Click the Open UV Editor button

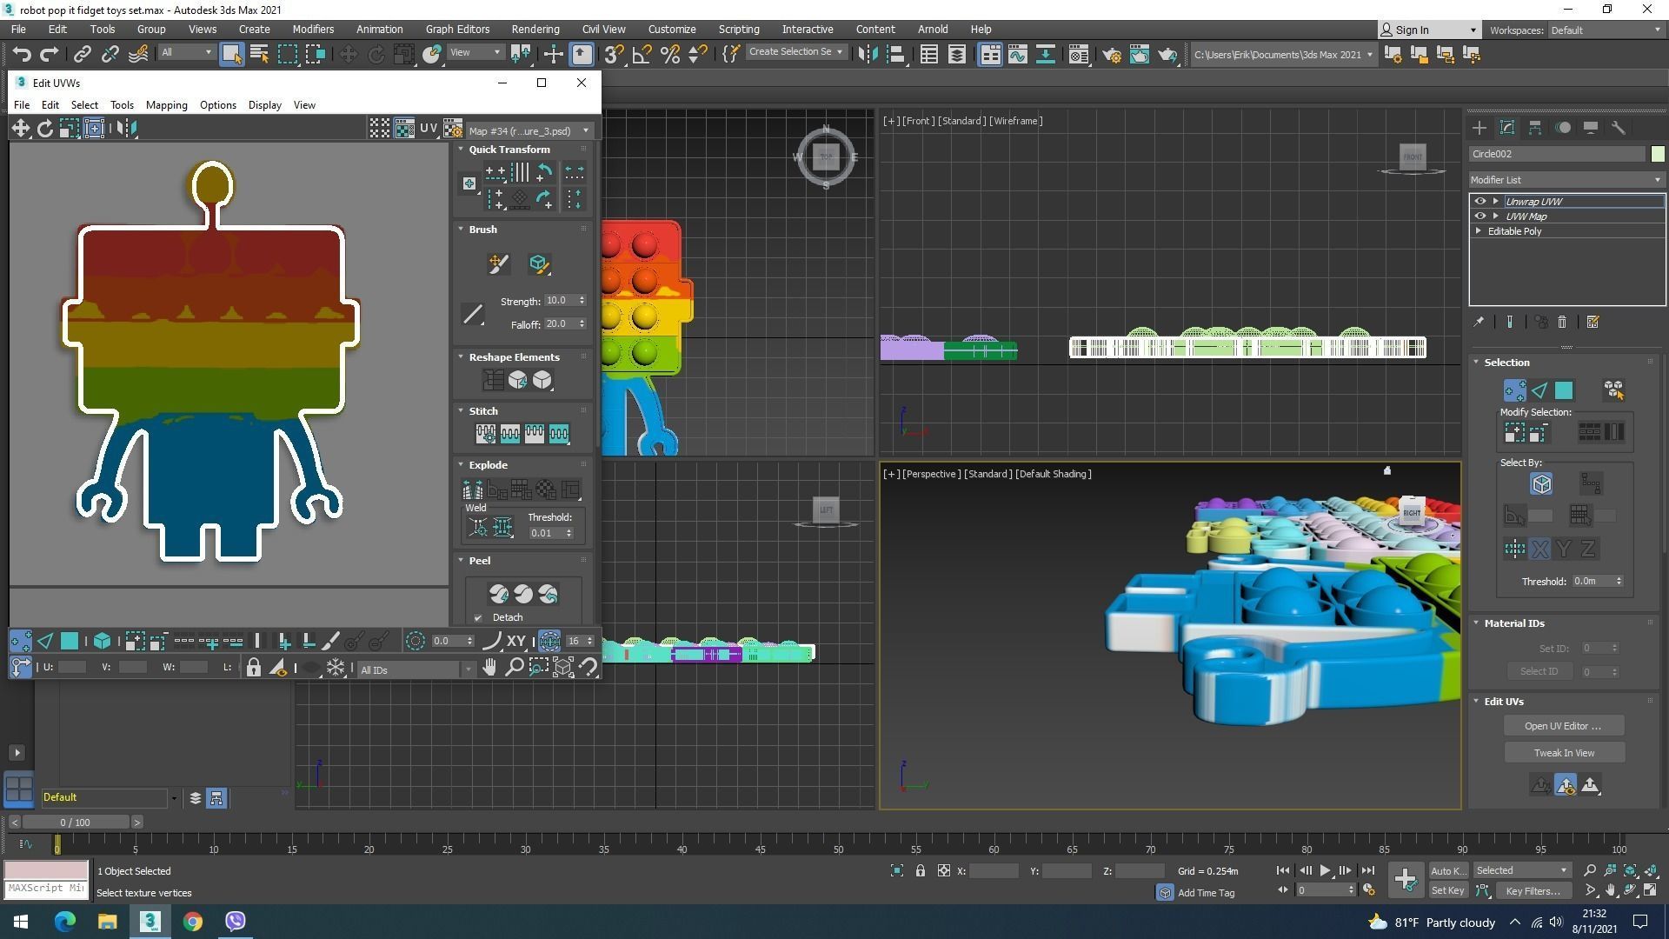(x=1563, y=726)
